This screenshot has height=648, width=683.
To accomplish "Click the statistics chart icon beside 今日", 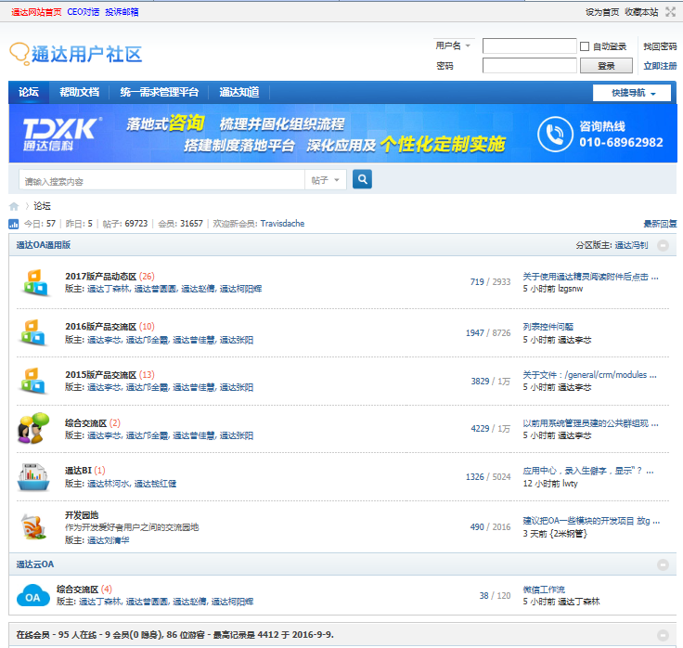I will pyautogui.click(x=14, y=224).
